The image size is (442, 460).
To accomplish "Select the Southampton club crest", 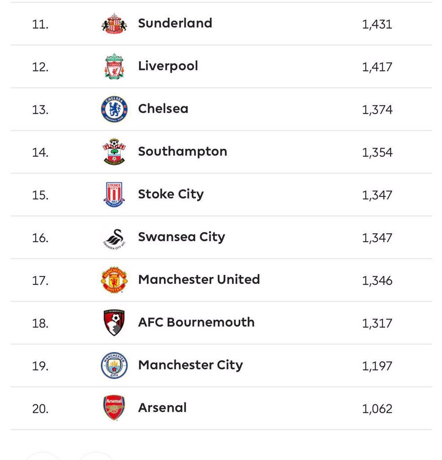I will (114, 152).
